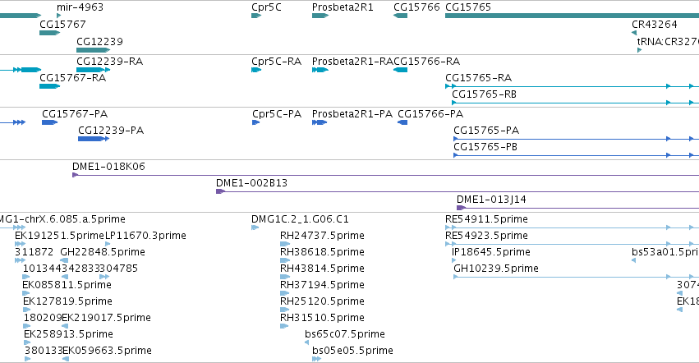Select the CR43264 gene marker
This screenshot has width=699, height=363.
click(x=634, y=33)
